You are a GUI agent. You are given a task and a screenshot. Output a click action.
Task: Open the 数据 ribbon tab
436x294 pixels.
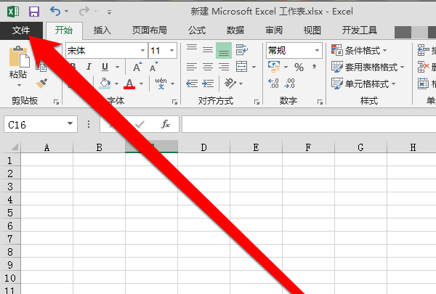coord(235,30)
